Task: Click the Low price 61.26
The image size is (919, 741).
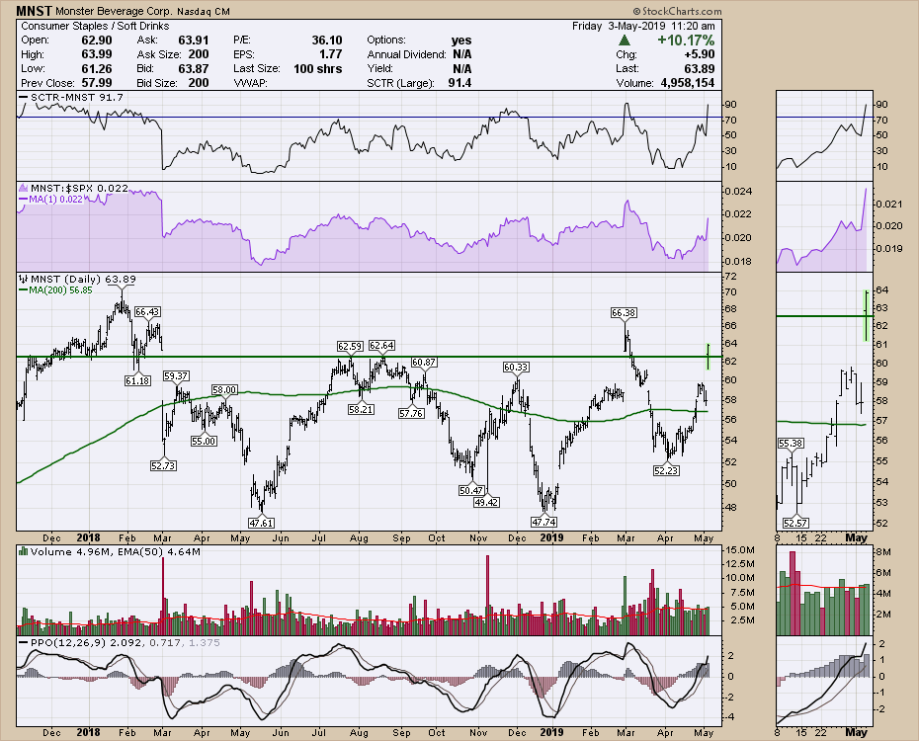Action: point(97,68)
